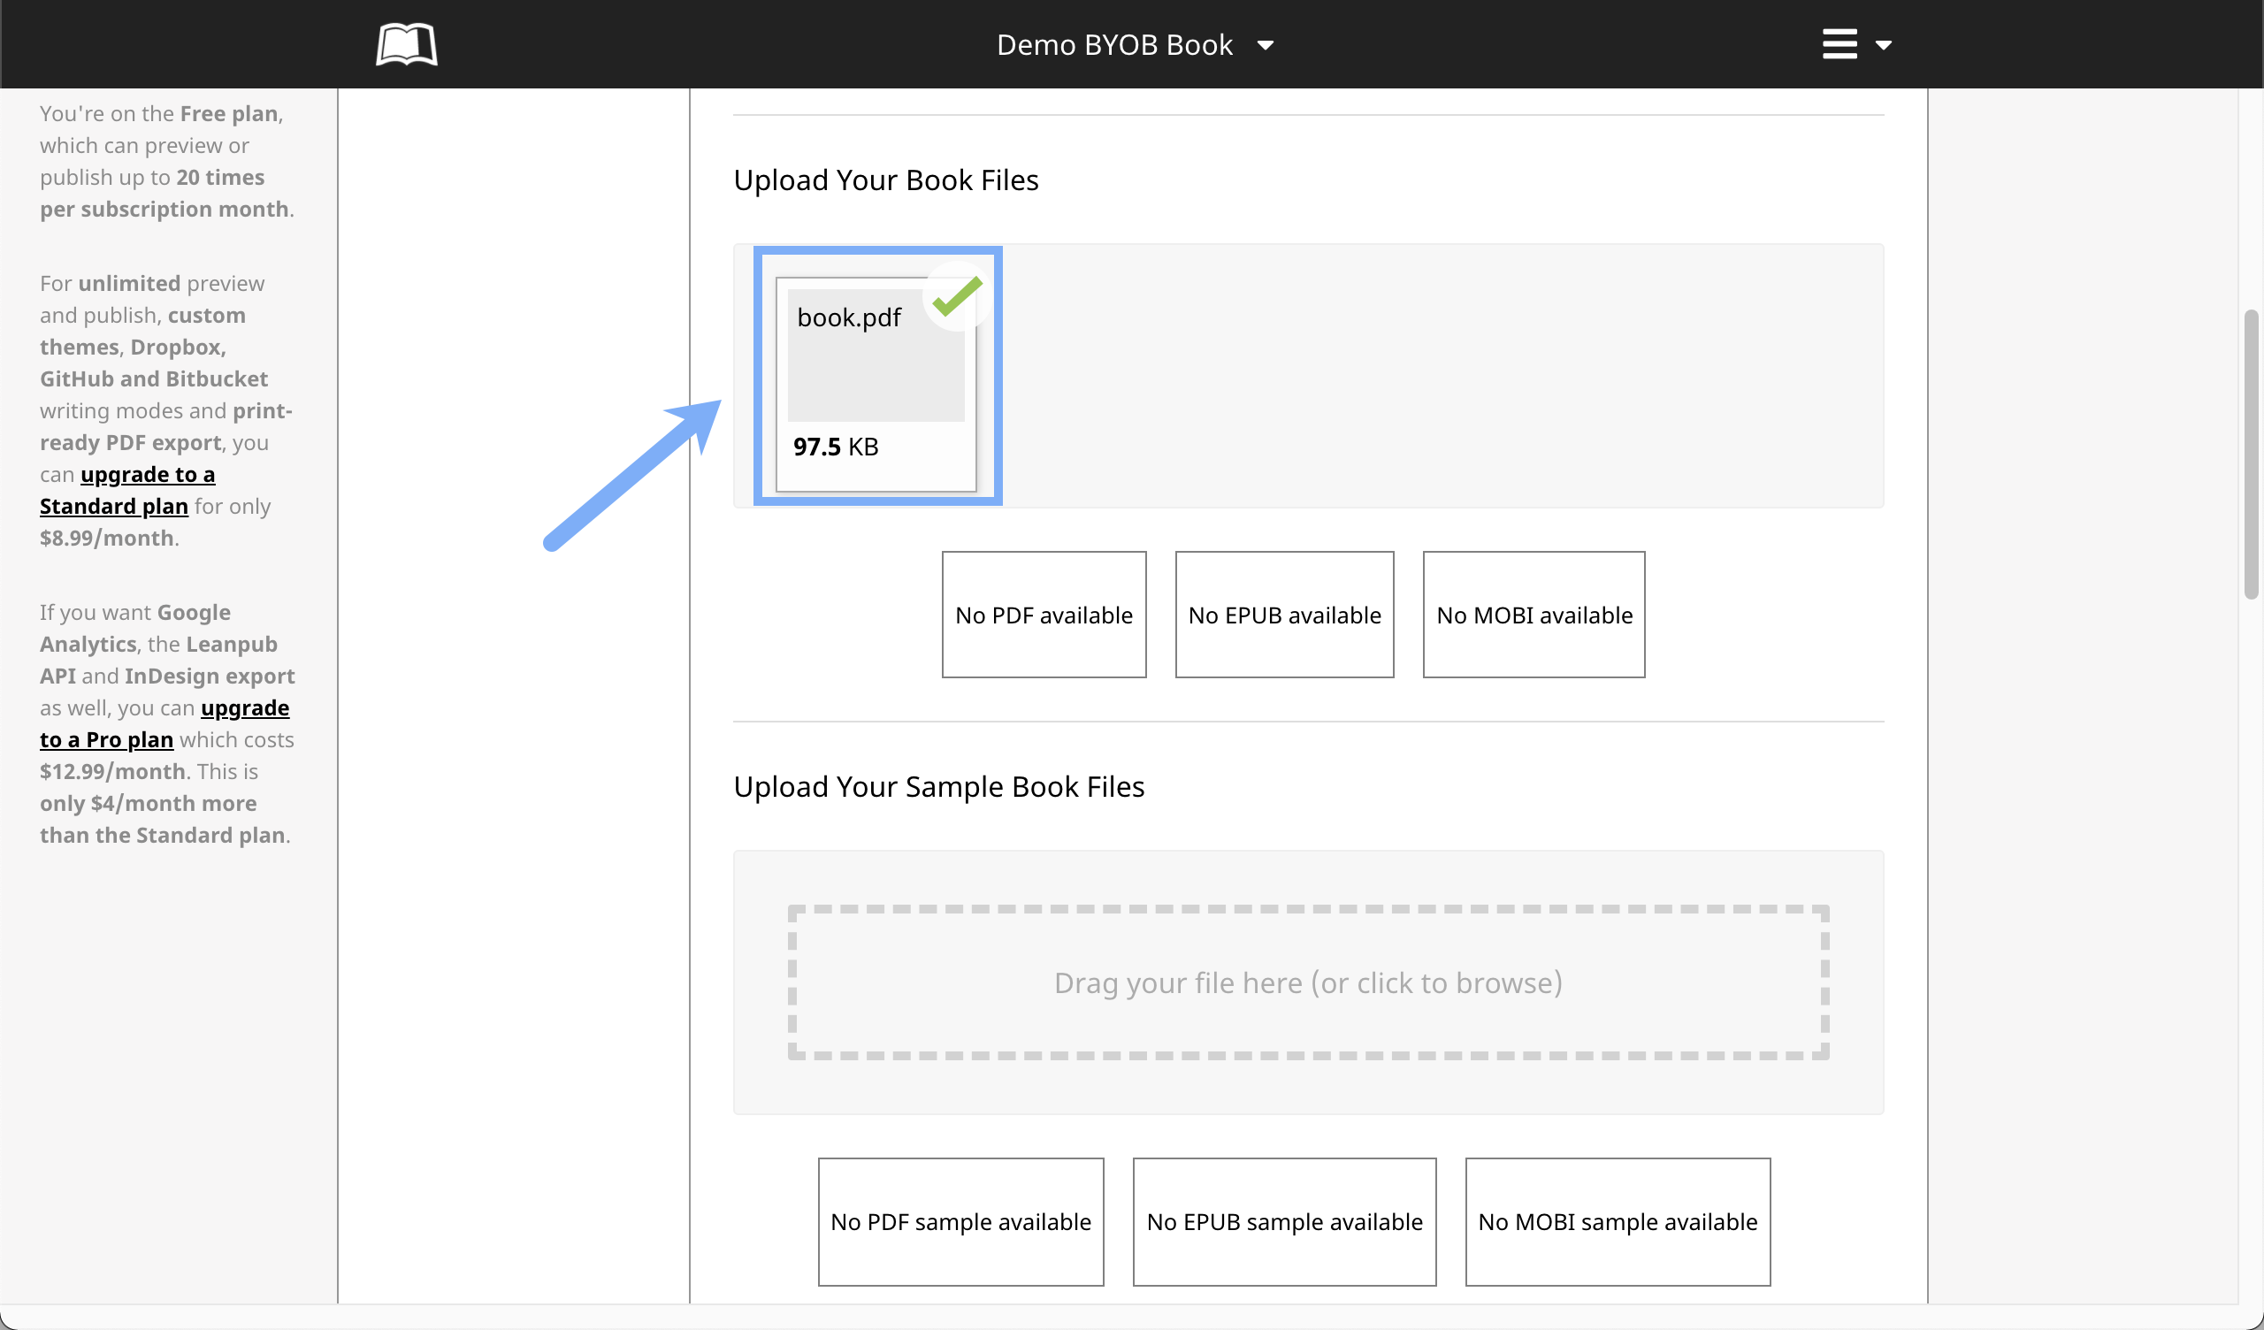Viewport: 2264px width, 1330px height.
Task: Click the 97.5 KB file size label
Action: pyautogui.click(x=836, y=447)
